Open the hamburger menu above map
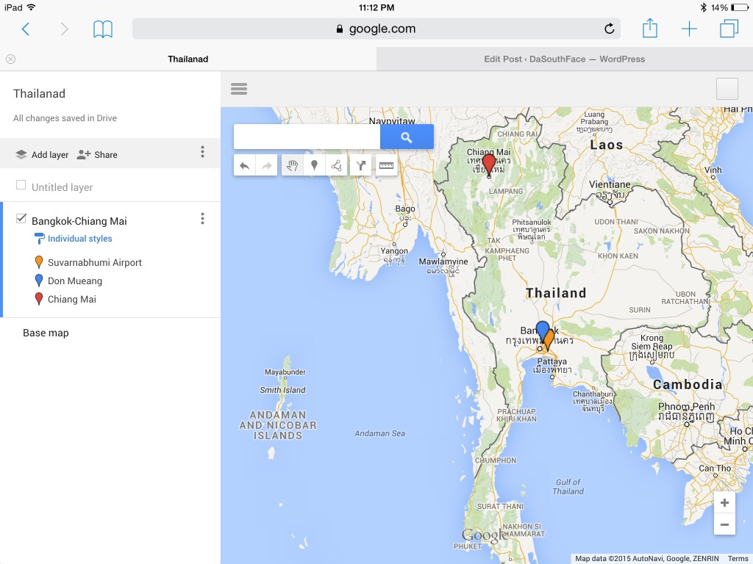 pos(239,89)
